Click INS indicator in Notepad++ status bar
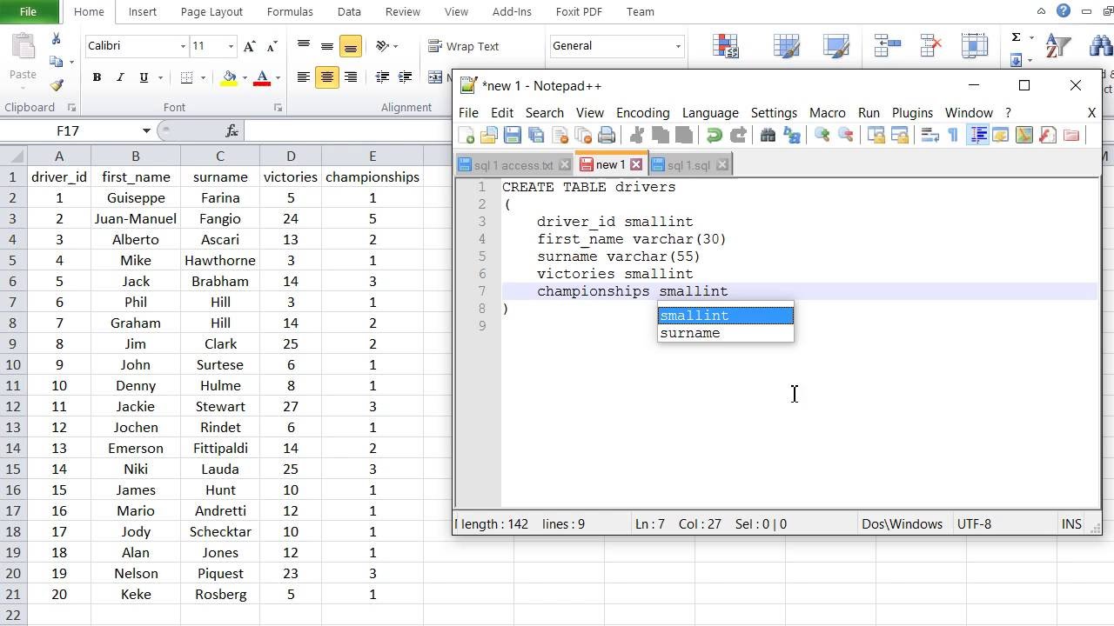The height and width of the screenshot is (626, 1114). click(1071, 524)
